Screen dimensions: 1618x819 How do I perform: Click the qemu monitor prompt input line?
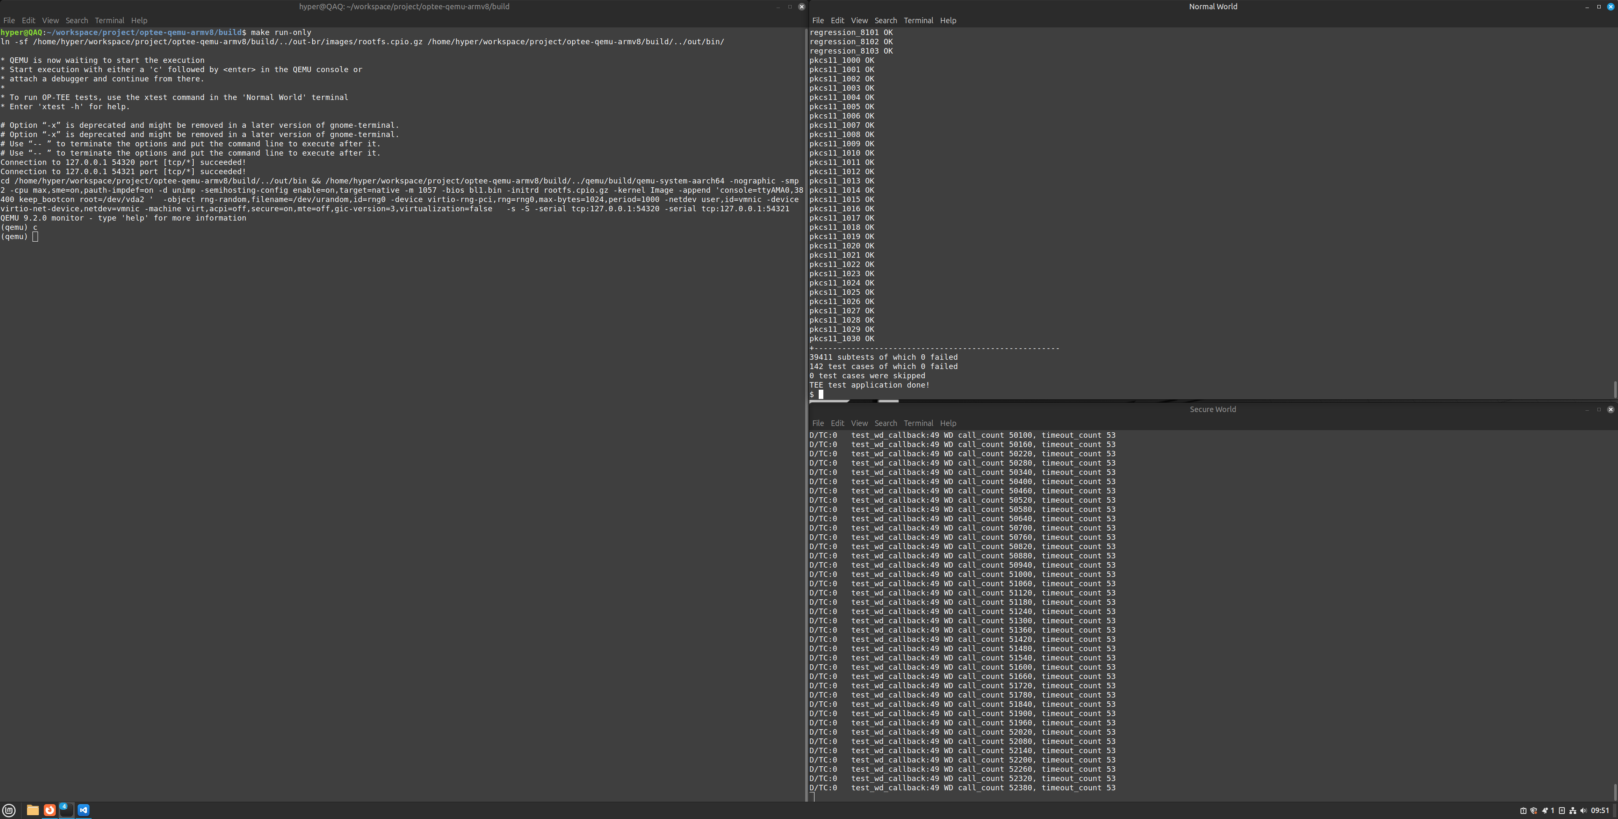(36, 237)
